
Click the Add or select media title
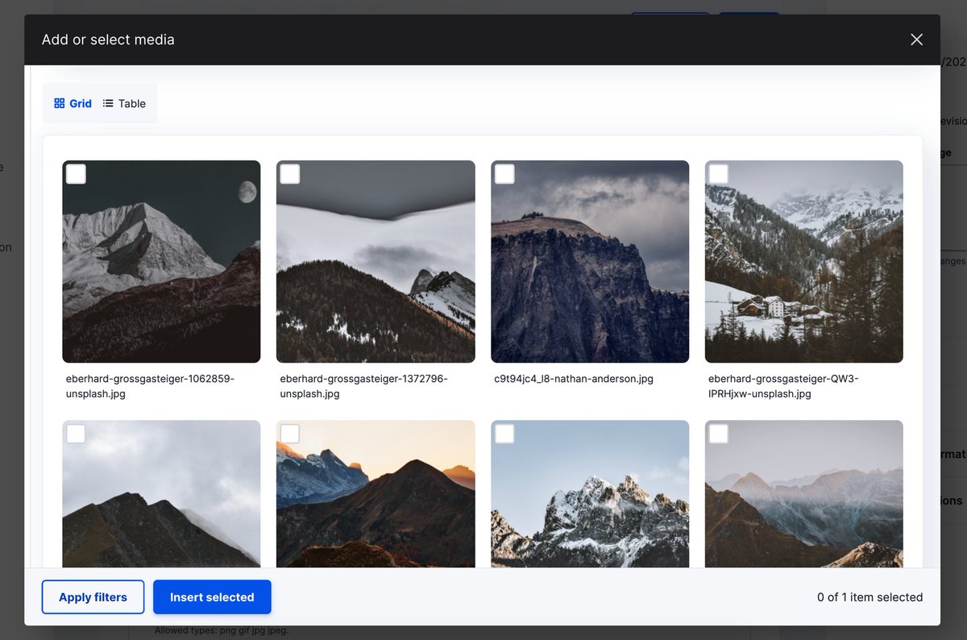pyautogui.click(x=108, y=39)
